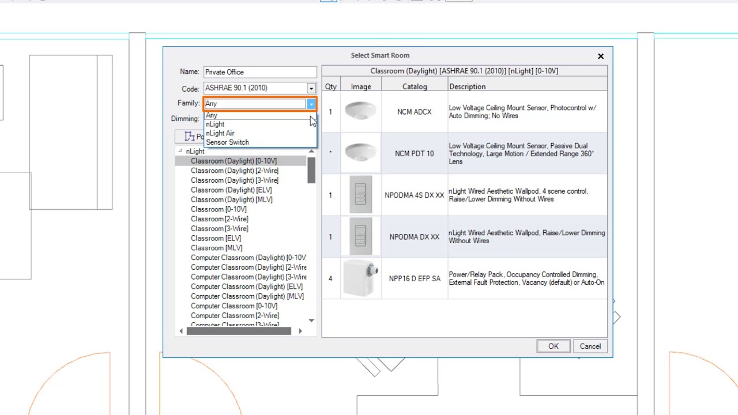The height and width of the screenshot is (415, 738).
Task: Select Computer Classroom [0-10V] room
Action: coord(234,306)
